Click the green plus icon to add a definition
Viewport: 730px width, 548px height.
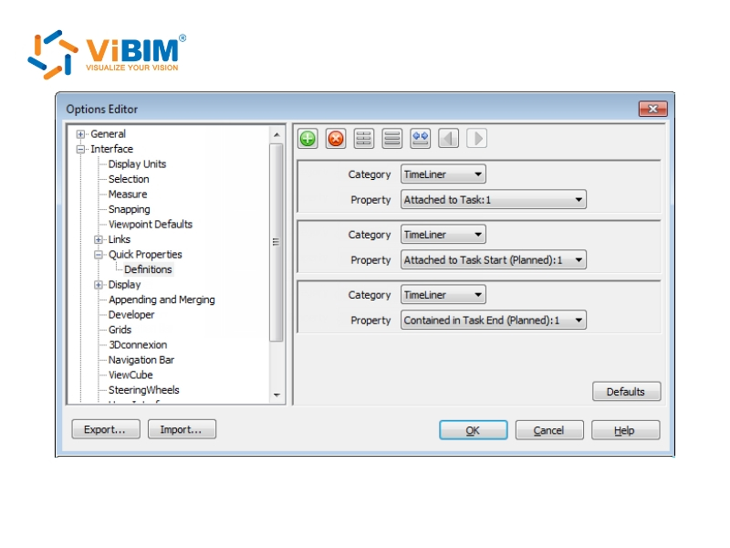(x=308, y=138)
